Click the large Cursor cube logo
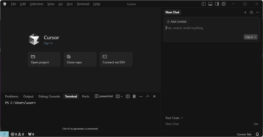 [34, 39]
